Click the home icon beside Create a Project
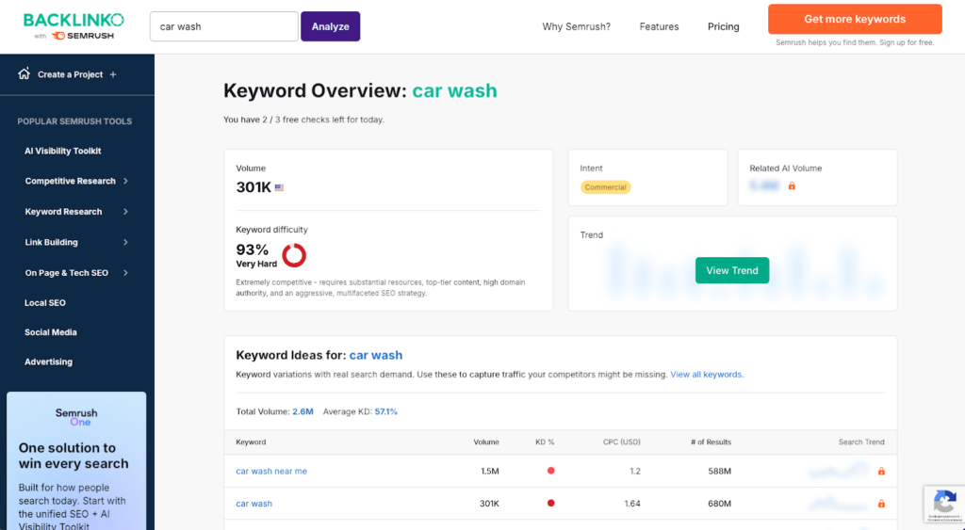965x530 pixels. click(x=24, y=73)
